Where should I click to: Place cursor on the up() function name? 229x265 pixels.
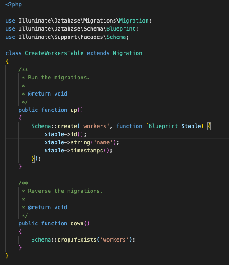pyautogui.click(x=73, y=110)
